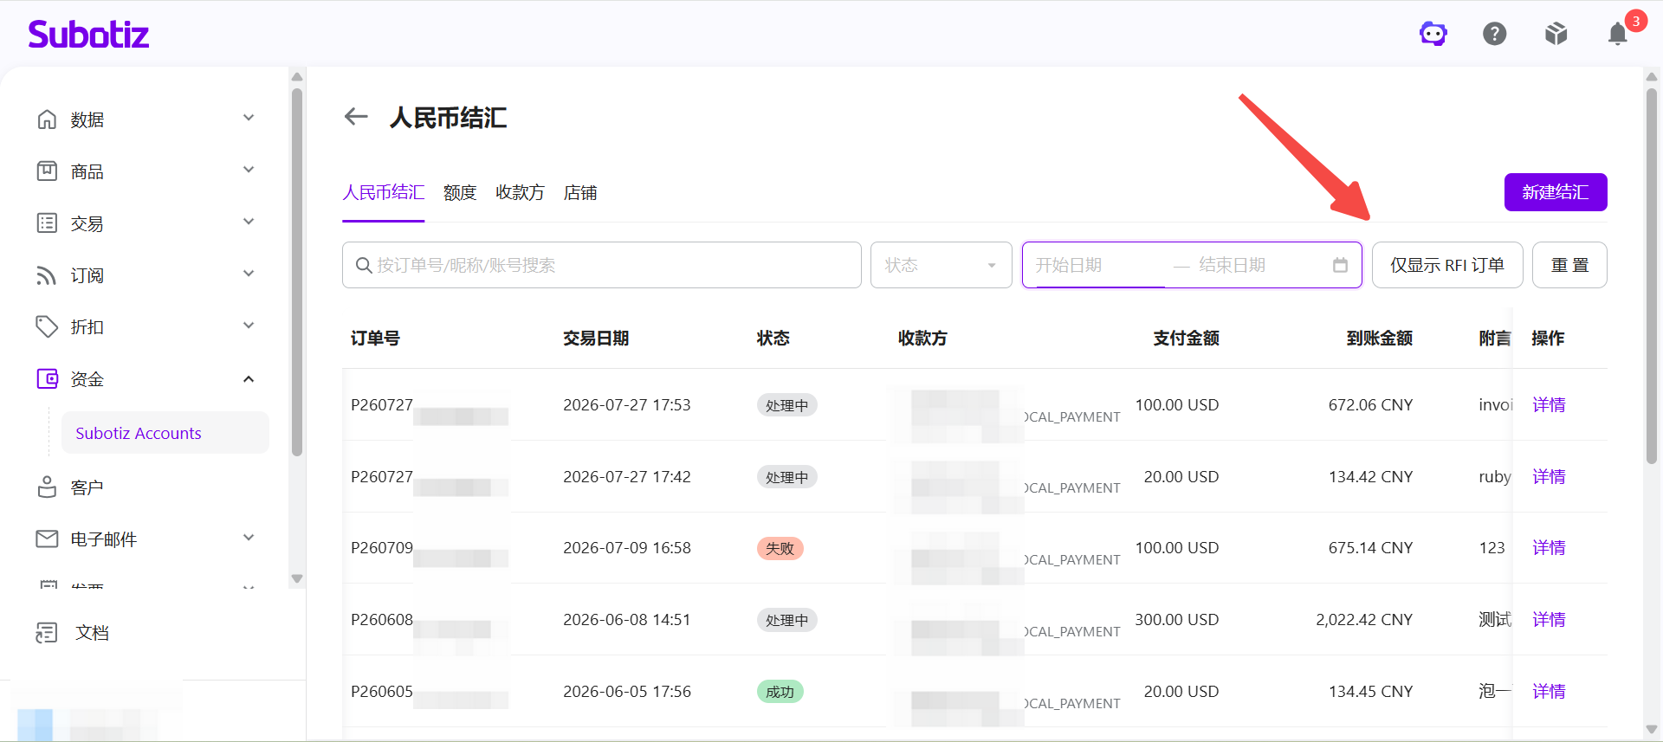Viewport: 1663px width, 742px height.
Task: Click the 订阅 feed icon in sidebar
Action: point(47,275)
